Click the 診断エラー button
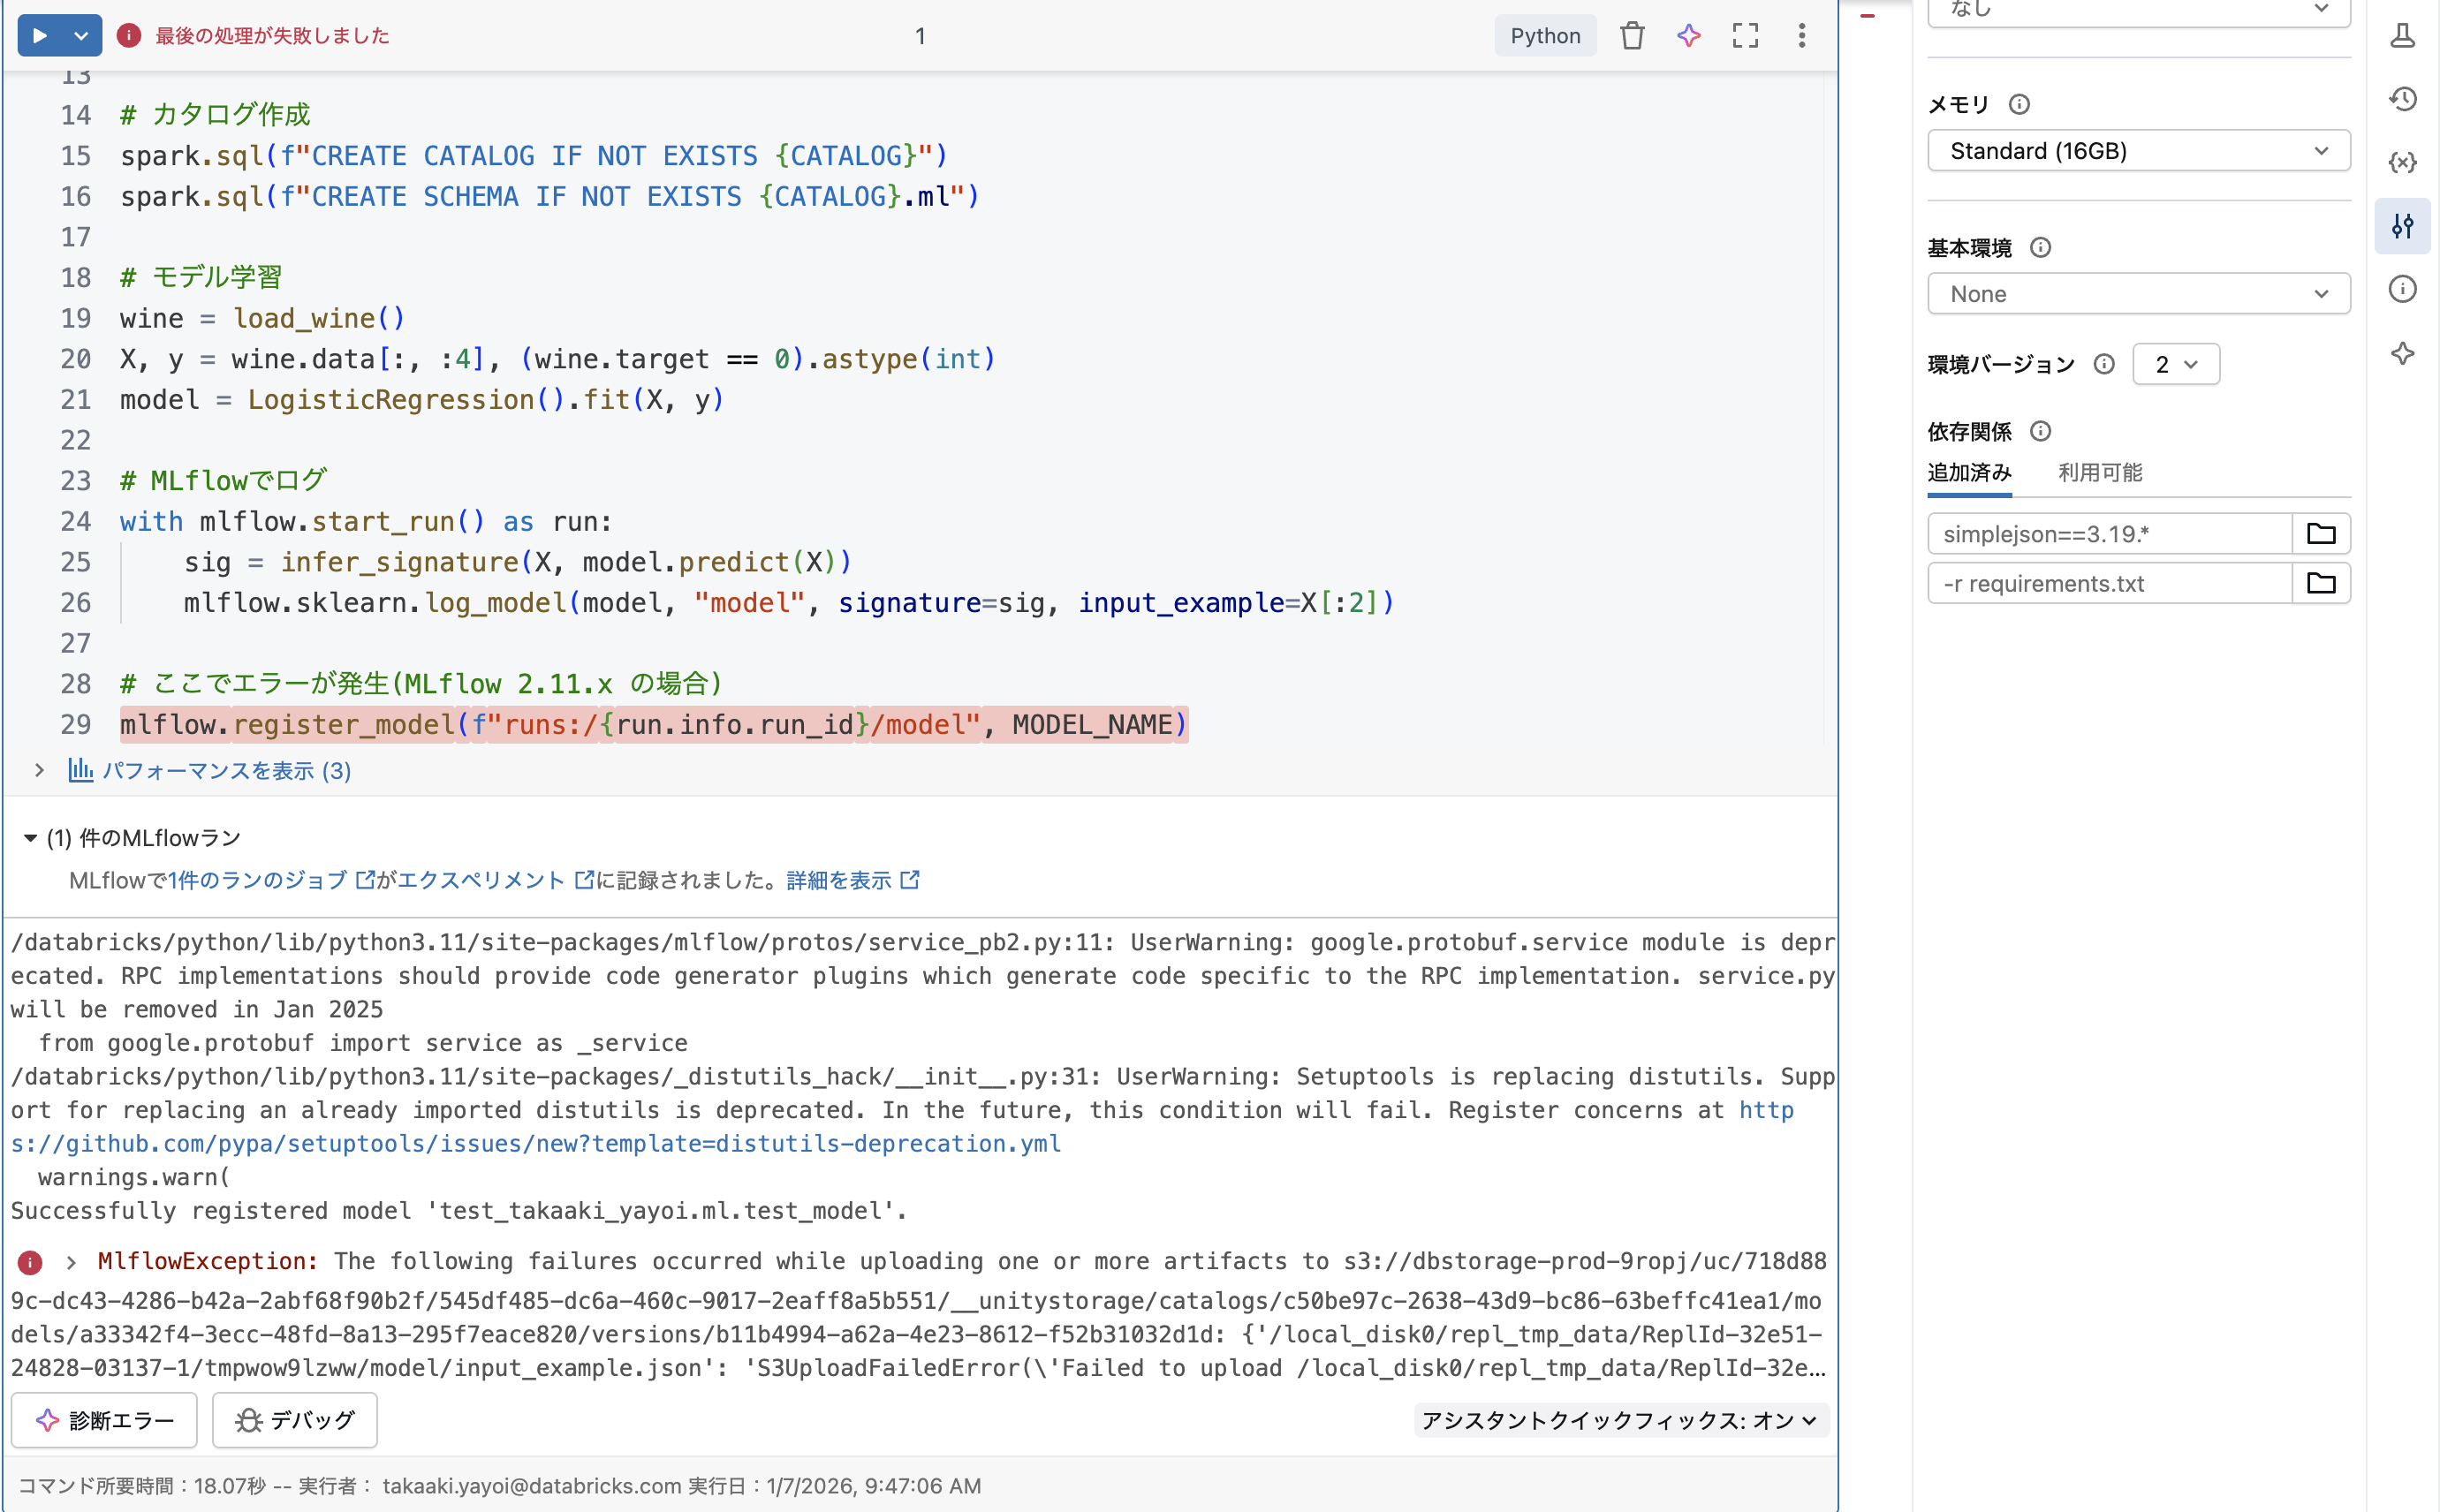Image resolution: width=2440 pixels, height=1512 pixels. [104, 1419]
